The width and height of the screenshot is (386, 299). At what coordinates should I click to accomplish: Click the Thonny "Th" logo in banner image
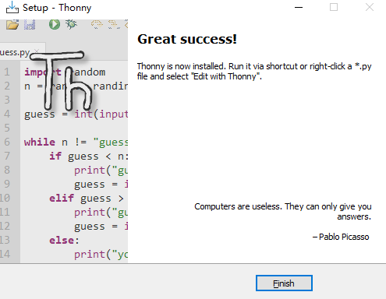click(61, 80)
